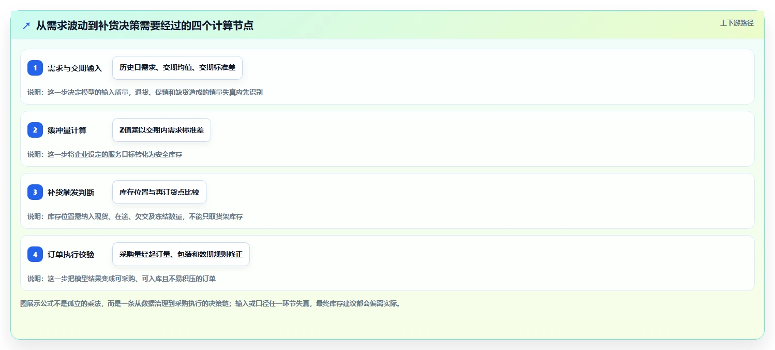Click the note about 不能只取货架库存
Screen dimensions: 775x350
[135, 216]
